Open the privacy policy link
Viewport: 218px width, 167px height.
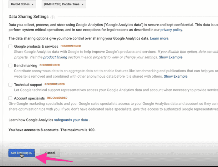(x=171, y=30)
